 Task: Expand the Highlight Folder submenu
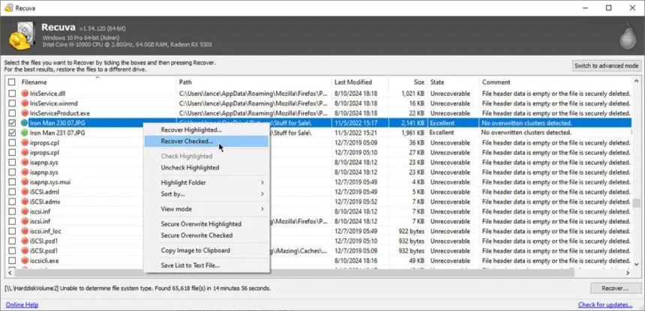tap(206, 182)
